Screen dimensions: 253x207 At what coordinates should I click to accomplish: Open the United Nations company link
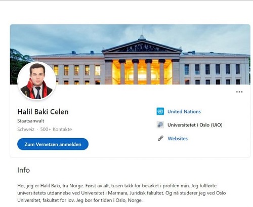click(184, 111)
